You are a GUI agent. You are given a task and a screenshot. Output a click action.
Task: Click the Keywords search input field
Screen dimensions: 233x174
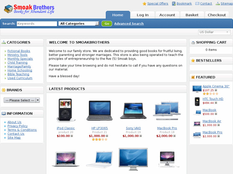click(37, 24)
